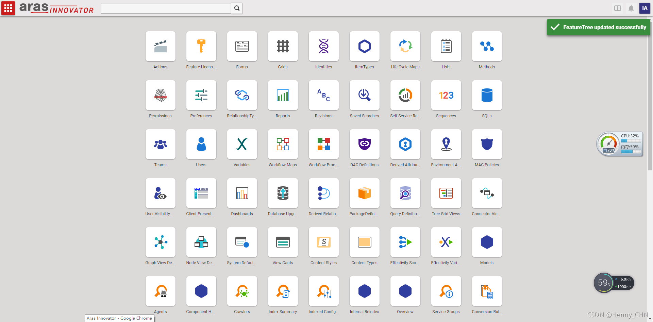This screenshot has width=653, height=322.
Task: Open the Grids tile
Action: [x=283, y=46]
